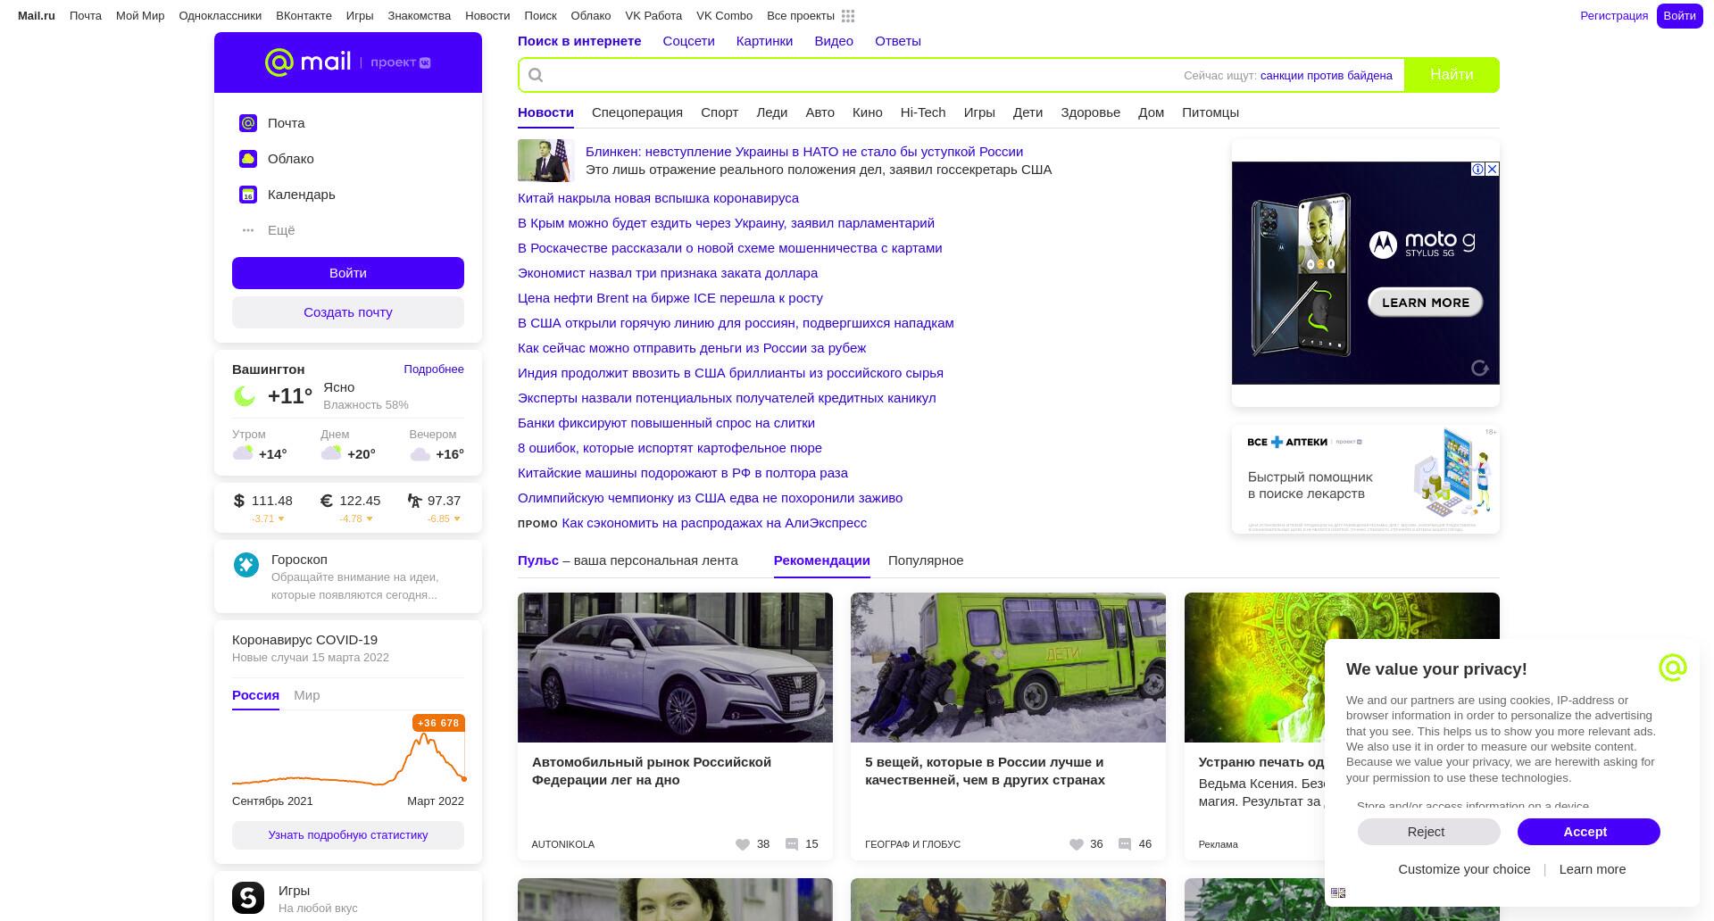Screen dimensions: 1714x921
Task: Click the Найти search button
Action: (1452, 75)
